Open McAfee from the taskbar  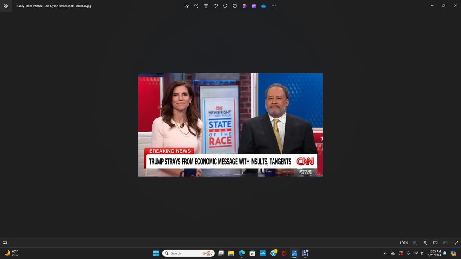click(284, 253)
